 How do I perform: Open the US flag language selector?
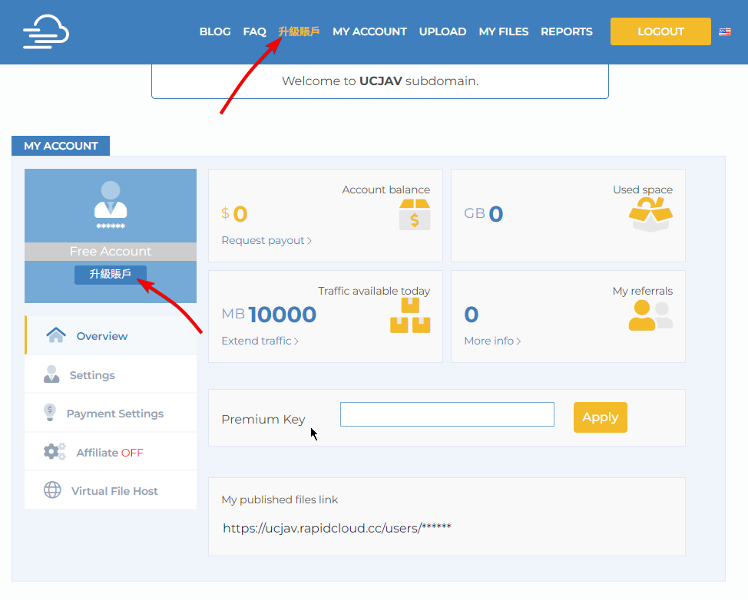[724, 32]
